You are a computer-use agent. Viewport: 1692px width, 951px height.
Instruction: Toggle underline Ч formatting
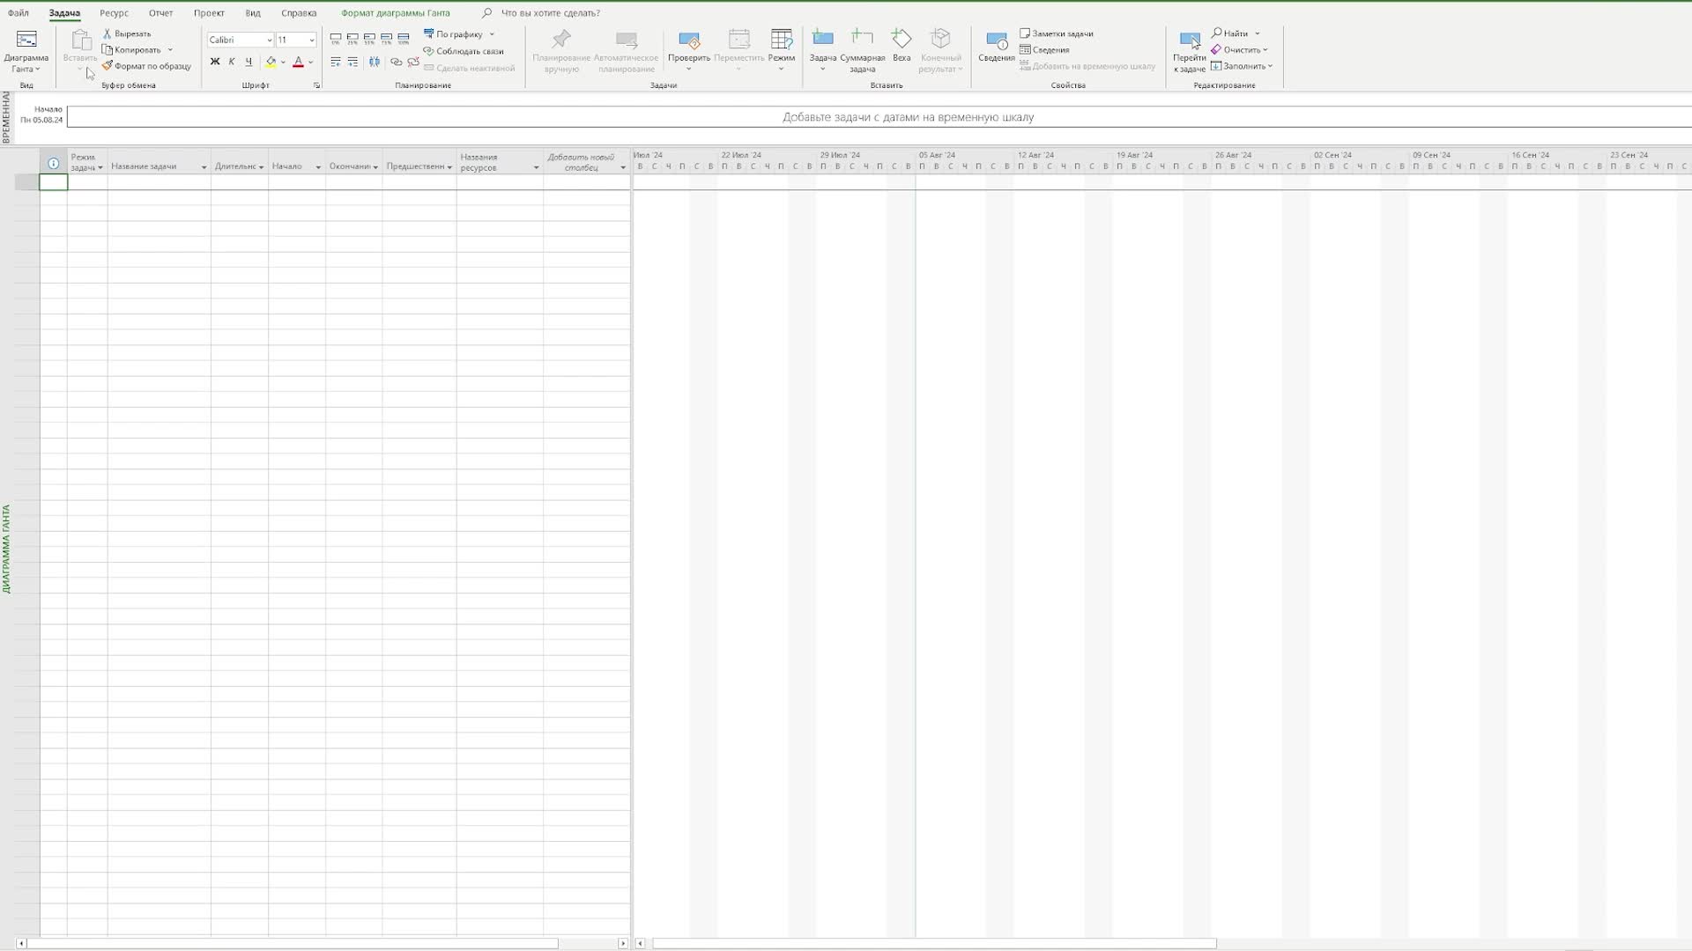pyautogui.click(x=249, y=62)
